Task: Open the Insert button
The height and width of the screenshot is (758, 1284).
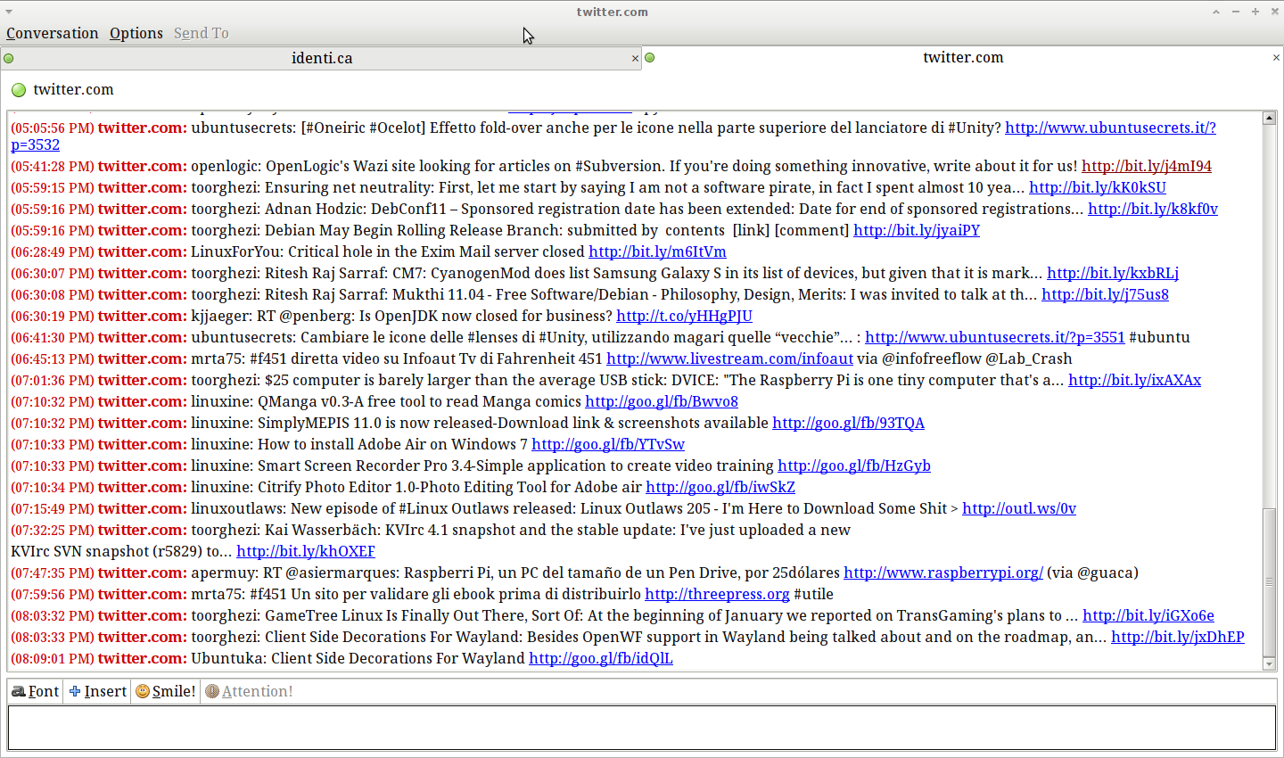Action: (98, 691)
